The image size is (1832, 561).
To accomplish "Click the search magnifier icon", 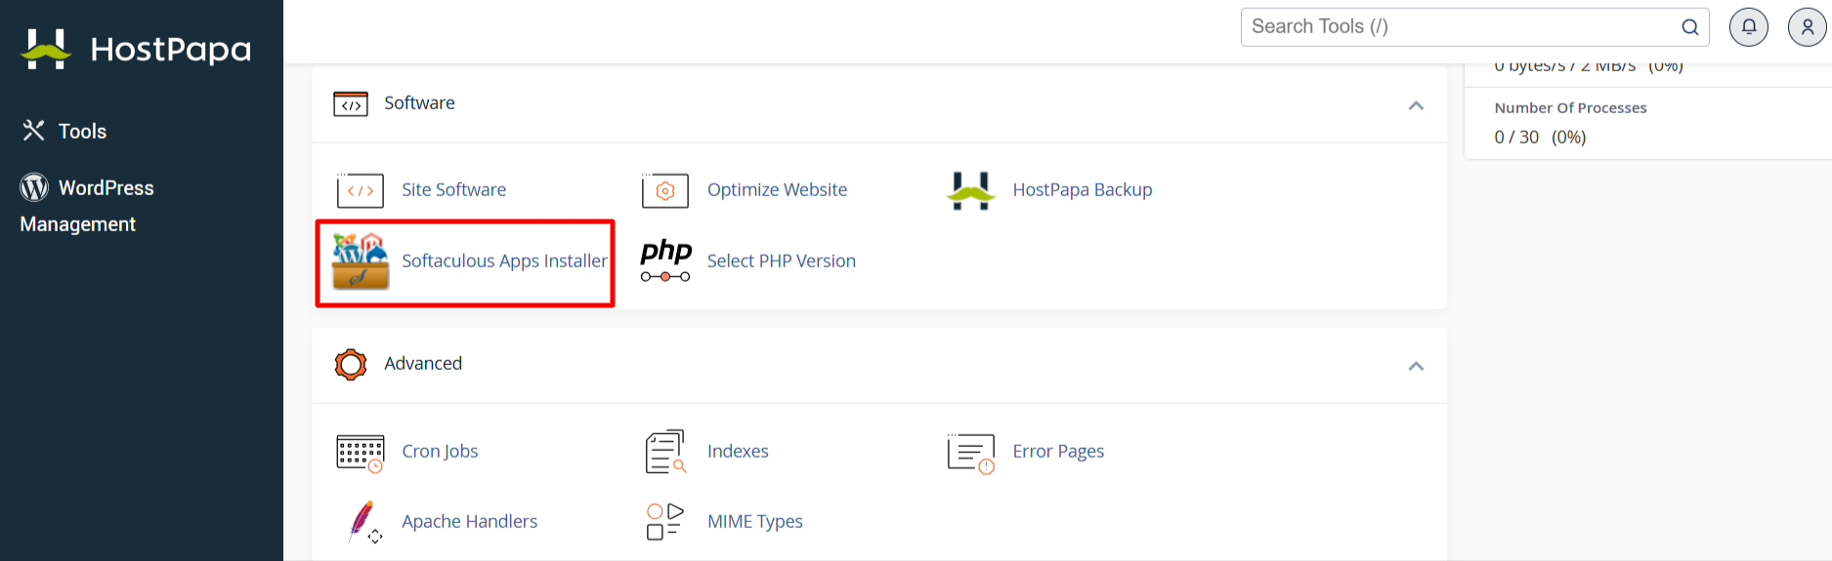I will 1689,27.
